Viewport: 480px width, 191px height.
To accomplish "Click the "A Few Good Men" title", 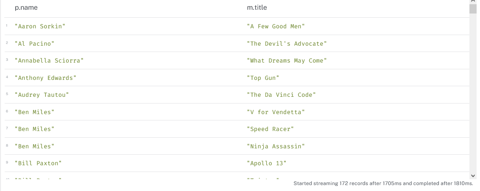I will click(x=276, y=26).
